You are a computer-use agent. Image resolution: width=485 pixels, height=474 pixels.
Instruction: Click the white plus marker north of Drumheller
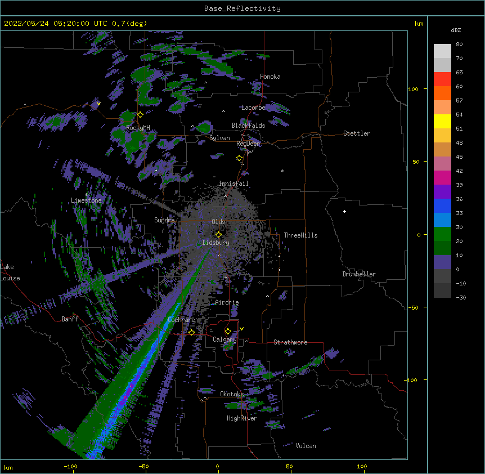[344, 211]
